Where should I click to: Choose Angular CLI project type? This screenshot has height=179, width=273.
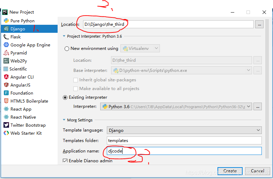[x=29, y=77]
